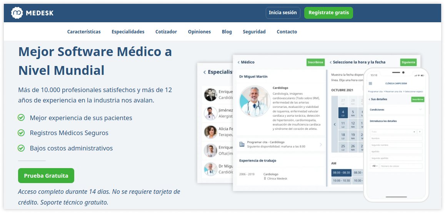This screenshot has width=445, height=213.
Task: Choose the 08:00 - 08:30 time slot
Action: (342, 172)
